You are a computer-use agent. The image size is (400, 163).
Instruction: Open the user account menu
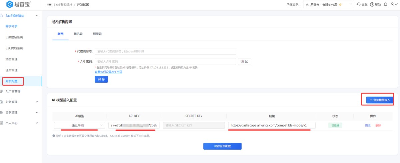pyautogui.click(x=393, y=5)
